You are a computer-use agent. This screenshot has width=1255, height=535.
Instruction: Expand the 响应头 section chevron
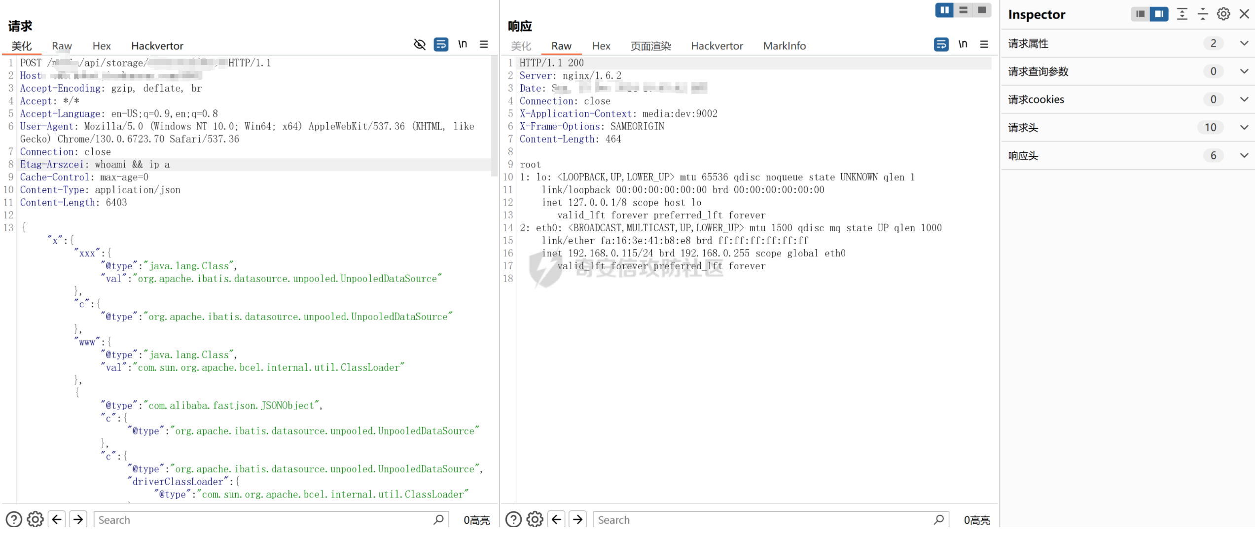click(x=1244, y=155)
